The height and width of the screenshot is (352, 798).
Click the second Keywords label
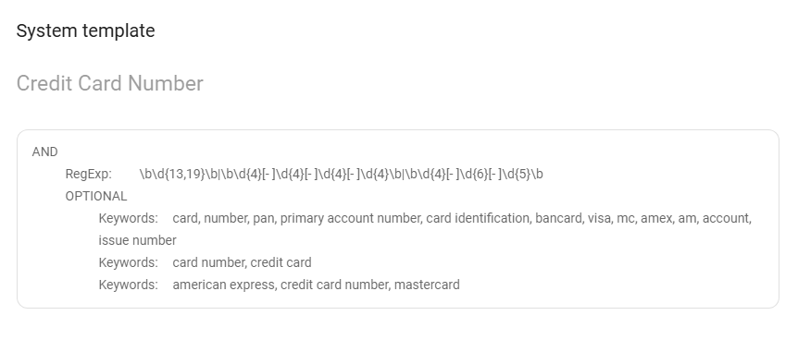[x=129, y=262]
